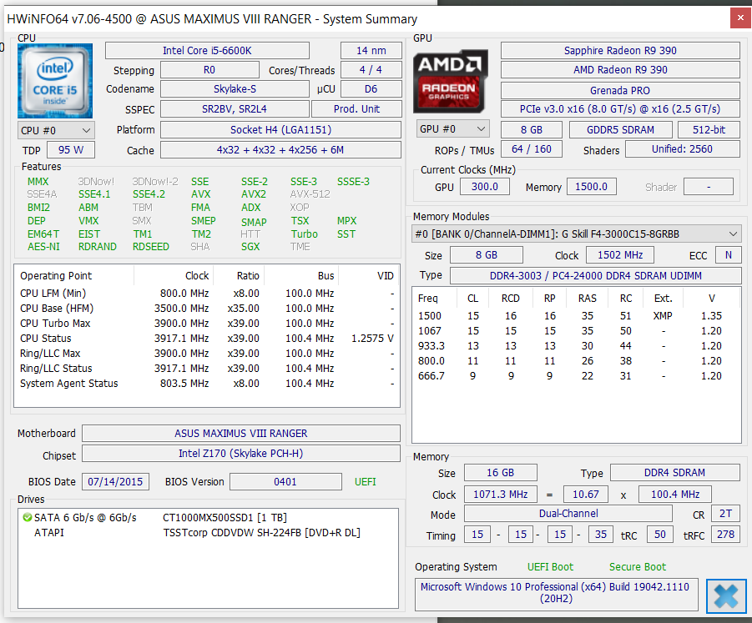The image size is (752, 623).
Task: Click the CPU Turbo Max row
Action: coord(207,324)
